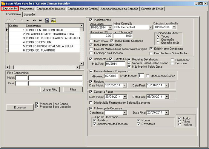Click the previous record navigation arrow
209x149 pixels.
pos(21,20)
